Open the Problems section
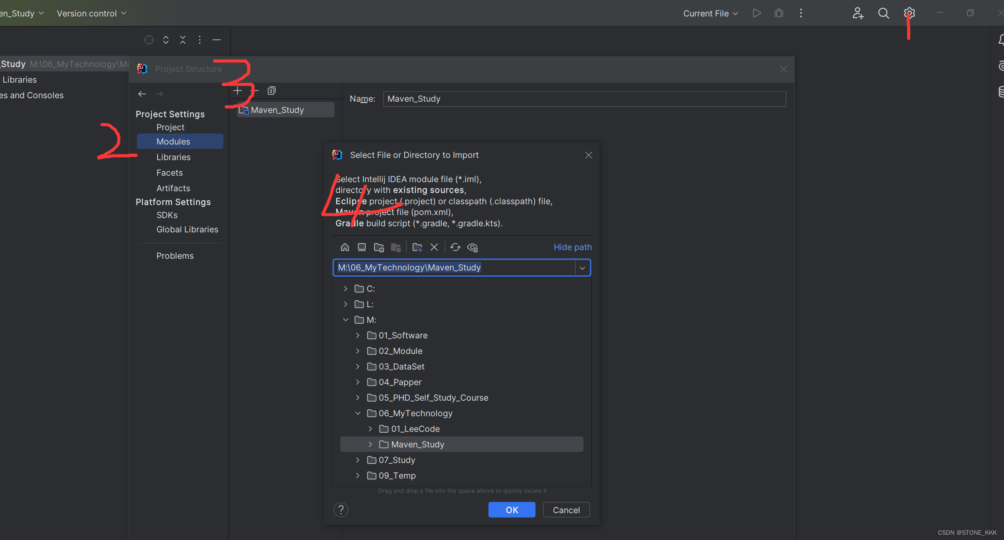Screen dimensions: 1004x540 [x=175, y=256]
